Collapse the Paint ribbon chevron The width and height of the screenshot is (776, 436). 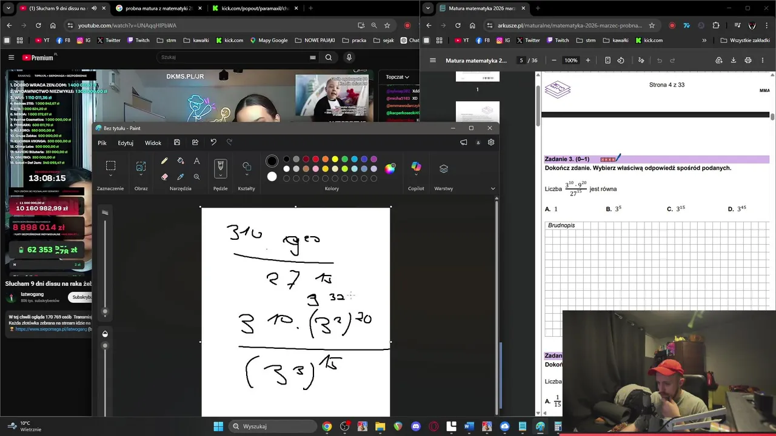[x=492, y=188]
